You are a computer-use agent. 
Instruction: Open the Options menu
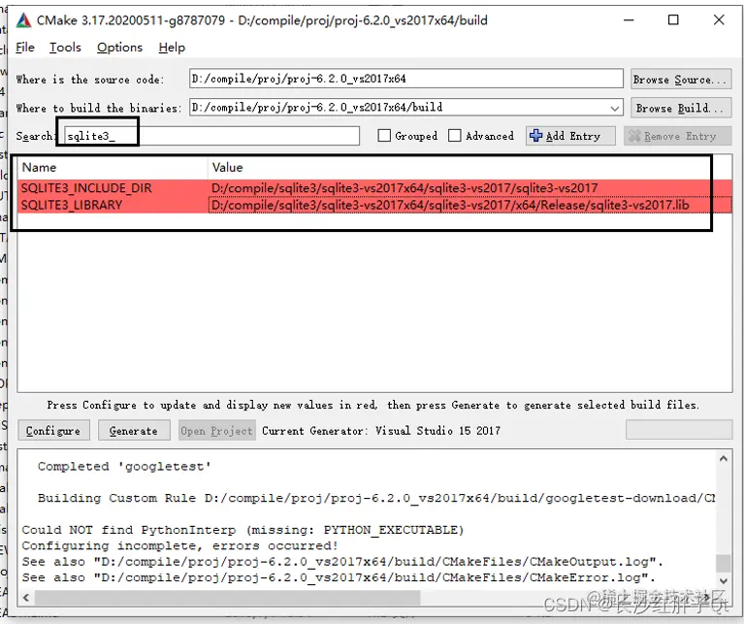(x=119, y=48)
